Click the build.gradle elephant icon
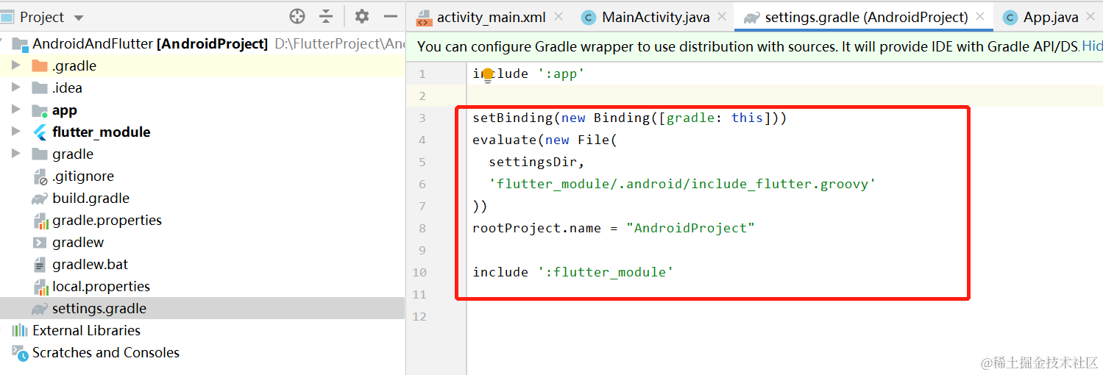 [40, 199]
